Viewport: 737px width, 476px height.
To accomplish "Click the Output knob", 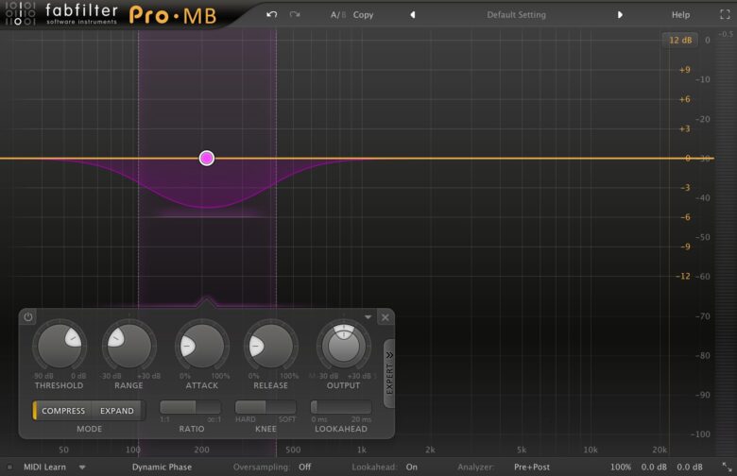I will pos(344,347).
